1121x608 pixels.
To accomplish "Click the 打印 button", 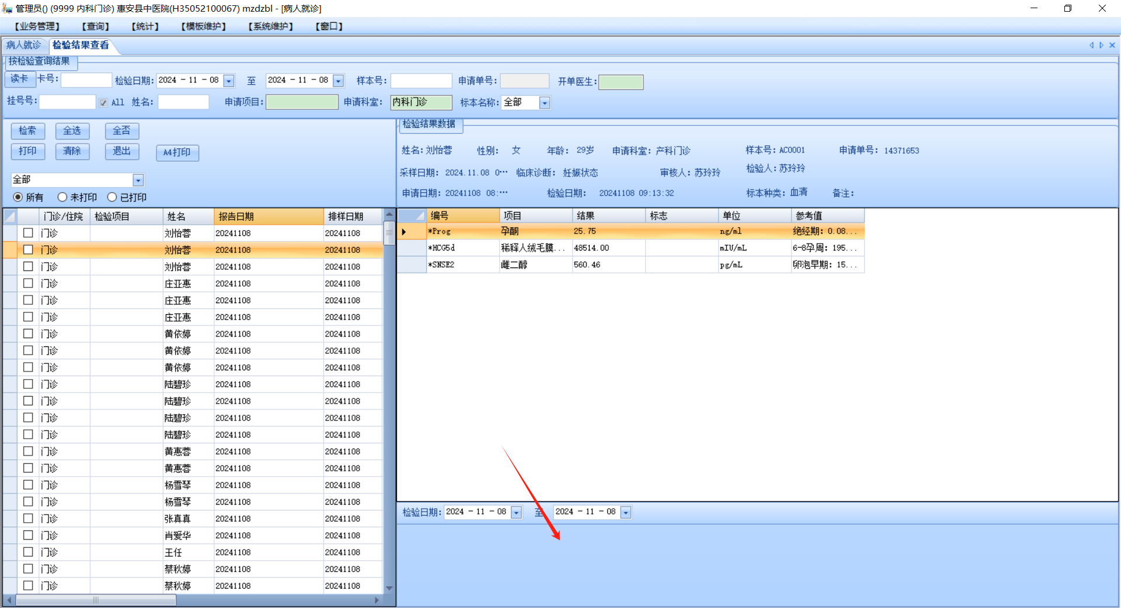I will (27, 151).
